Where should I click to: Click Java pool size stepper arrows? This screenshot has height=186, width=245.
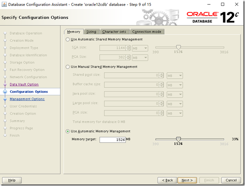(162, 94)
